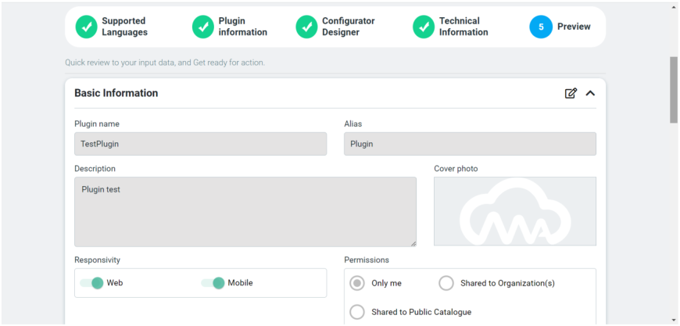This screenshot has height=326, width=680.
Task: Click the Plugin name field
Action: pos(200,144)
